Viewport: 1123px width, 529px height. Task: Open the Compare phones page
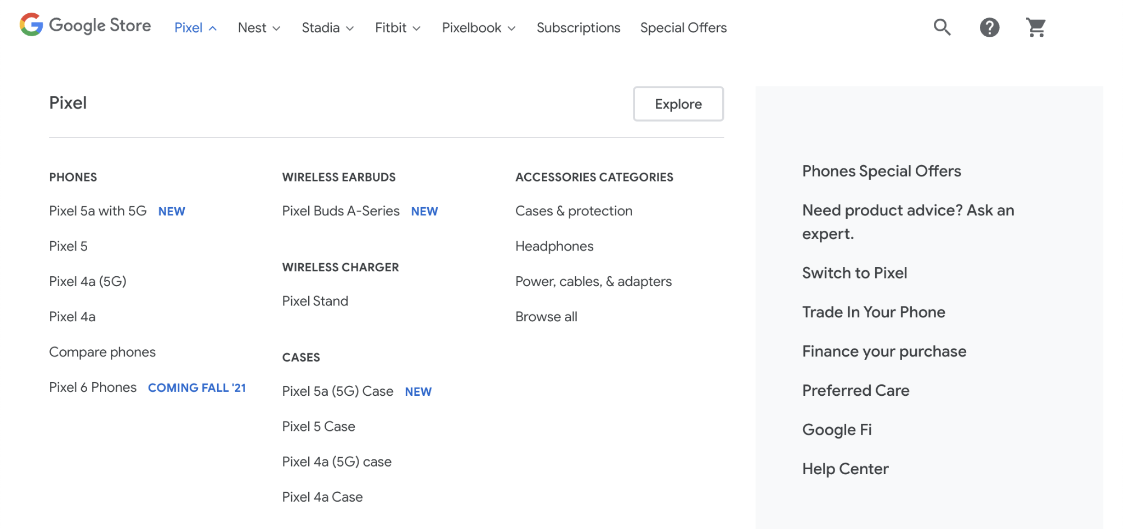(102, 351)
